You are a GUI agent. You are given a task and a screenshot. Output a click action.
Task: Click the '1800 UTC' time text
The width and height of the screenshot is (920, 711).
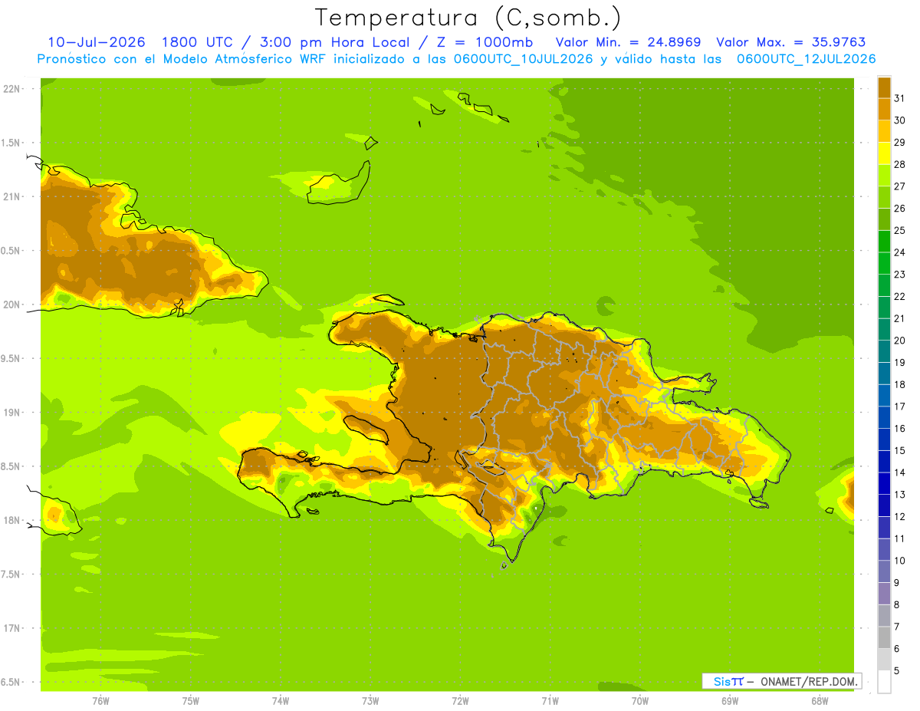199,42
